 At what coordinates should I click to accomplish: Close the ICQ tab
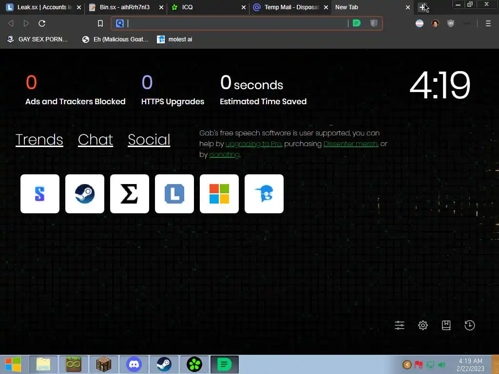[244, 7]
